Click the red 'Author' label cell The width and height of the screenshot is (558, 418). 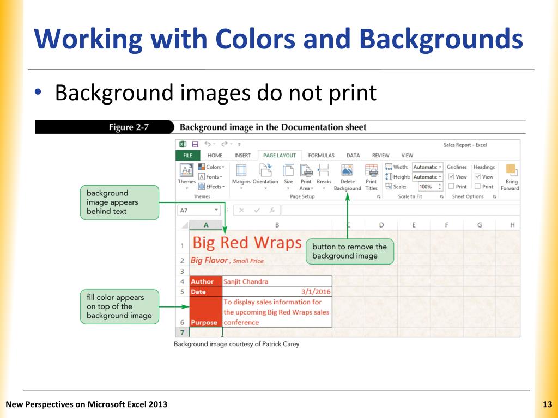205,281
